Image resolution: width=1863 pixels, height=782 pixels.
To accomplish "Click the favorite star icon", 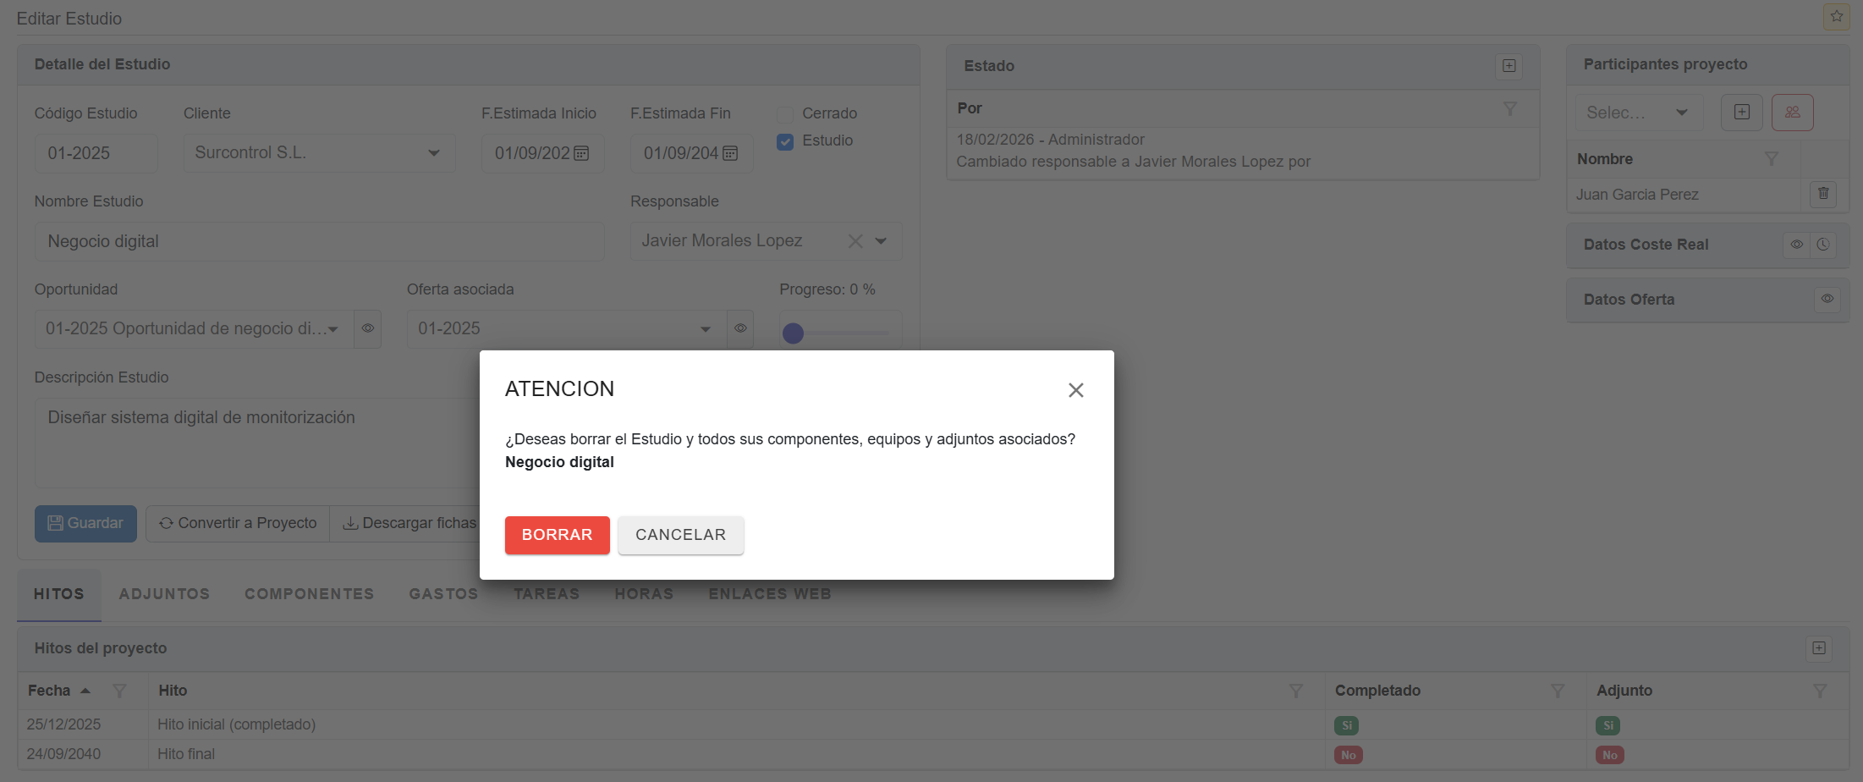I will pos(1836,17).
